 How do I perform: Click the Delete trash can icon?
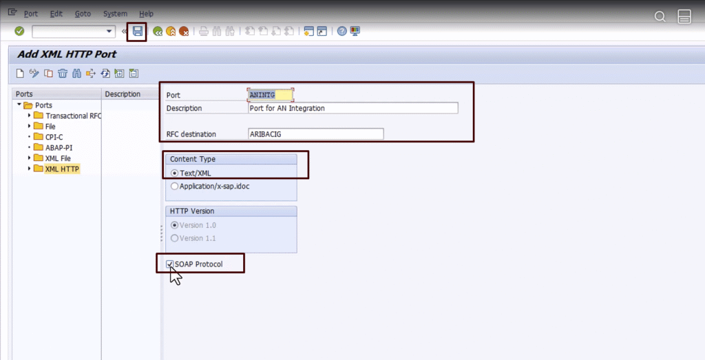tap(63, 73)
